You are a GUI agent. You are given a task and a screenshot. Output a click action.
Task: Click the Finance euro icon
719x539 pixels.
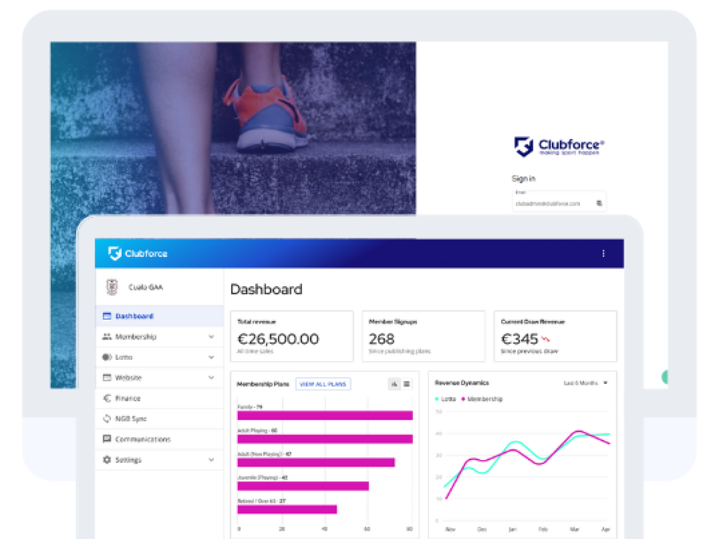pyautogui.click(x=107, y=398)
